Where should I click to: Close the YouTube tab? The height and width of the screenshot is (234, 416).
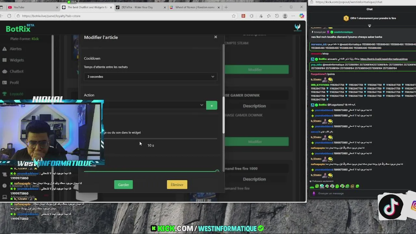click(x=57, y=7)
